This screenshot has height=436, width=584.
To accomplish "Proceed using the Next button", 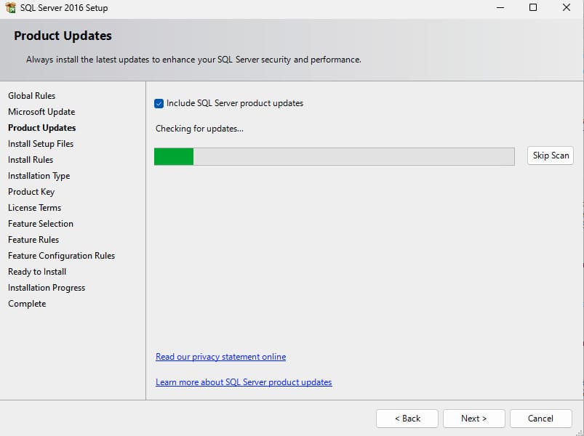I will (473, 419).
